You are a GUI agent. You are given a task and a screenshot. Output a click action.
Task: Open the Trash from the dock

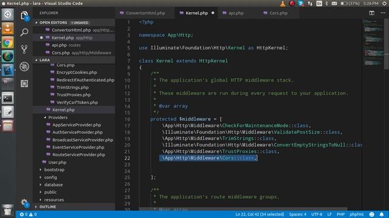(8, 210)
